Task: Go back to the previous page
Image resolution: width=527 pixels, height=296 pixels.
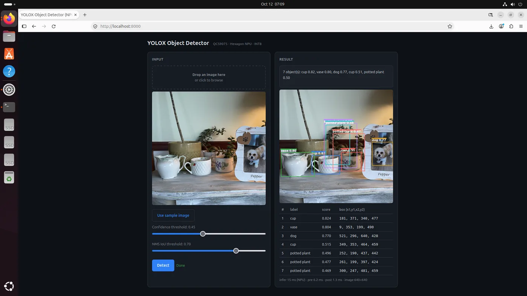Action: click(34, 26)
